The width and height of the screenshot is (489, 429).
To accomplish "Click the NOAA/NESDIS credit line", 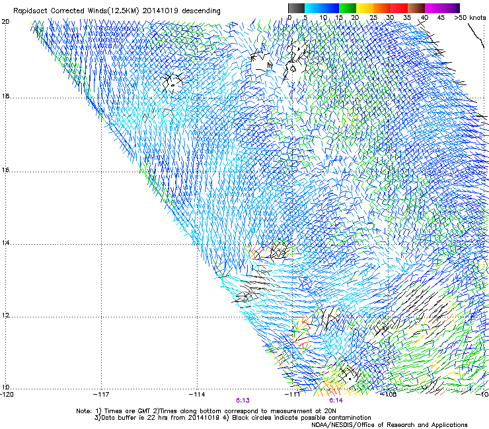I will click(x=389, y=425).
